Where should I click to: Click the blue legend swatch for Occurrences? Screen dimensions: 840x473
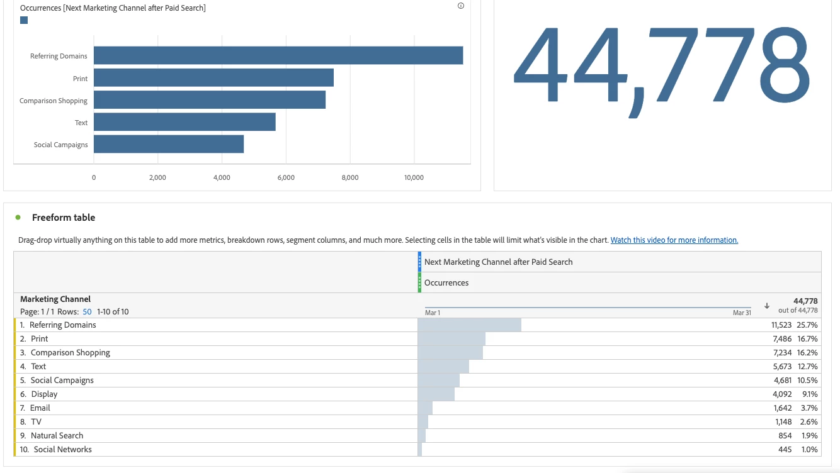coord(24,20)
